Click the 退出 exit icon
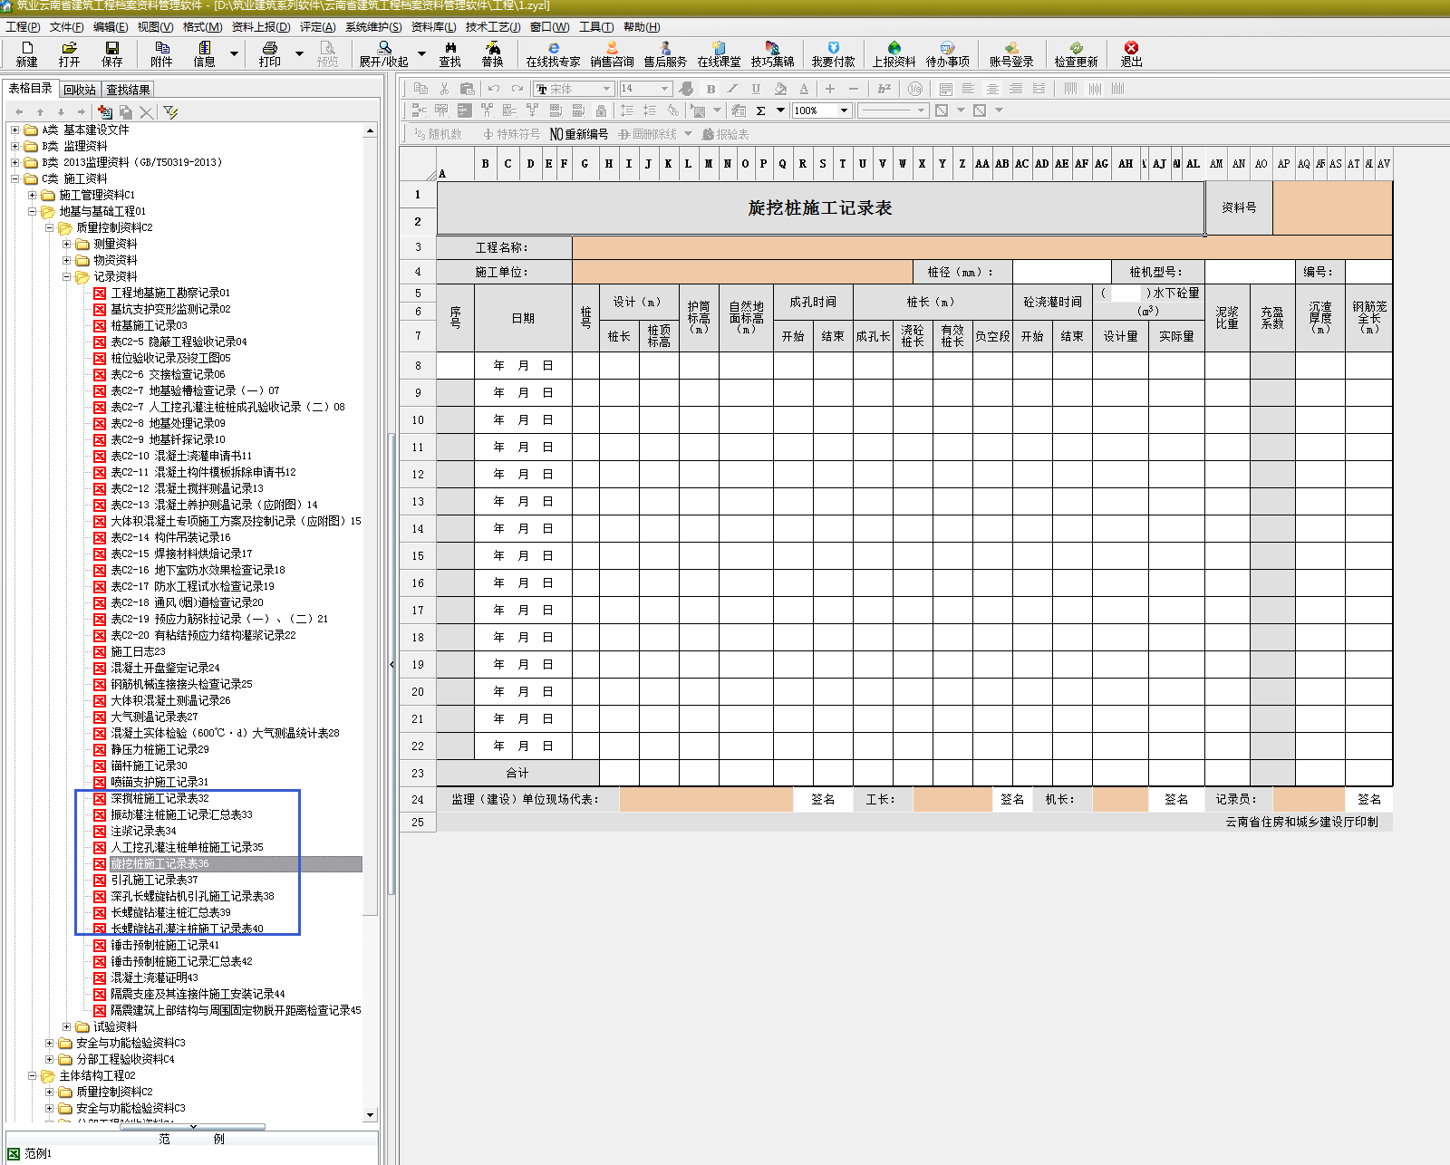The width and height of the screenshot is (1450, 1165). 1131,54
